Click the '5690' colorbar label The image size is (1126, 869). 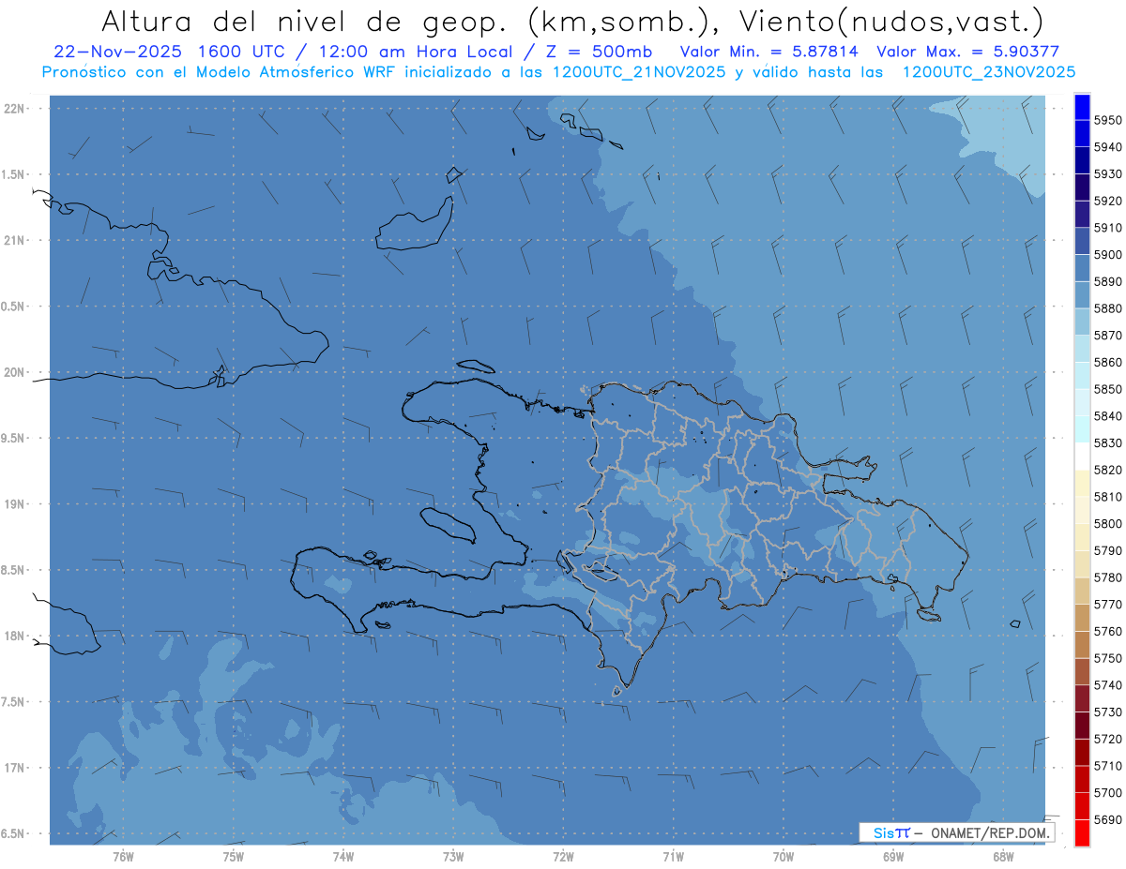click(1107, 819)
